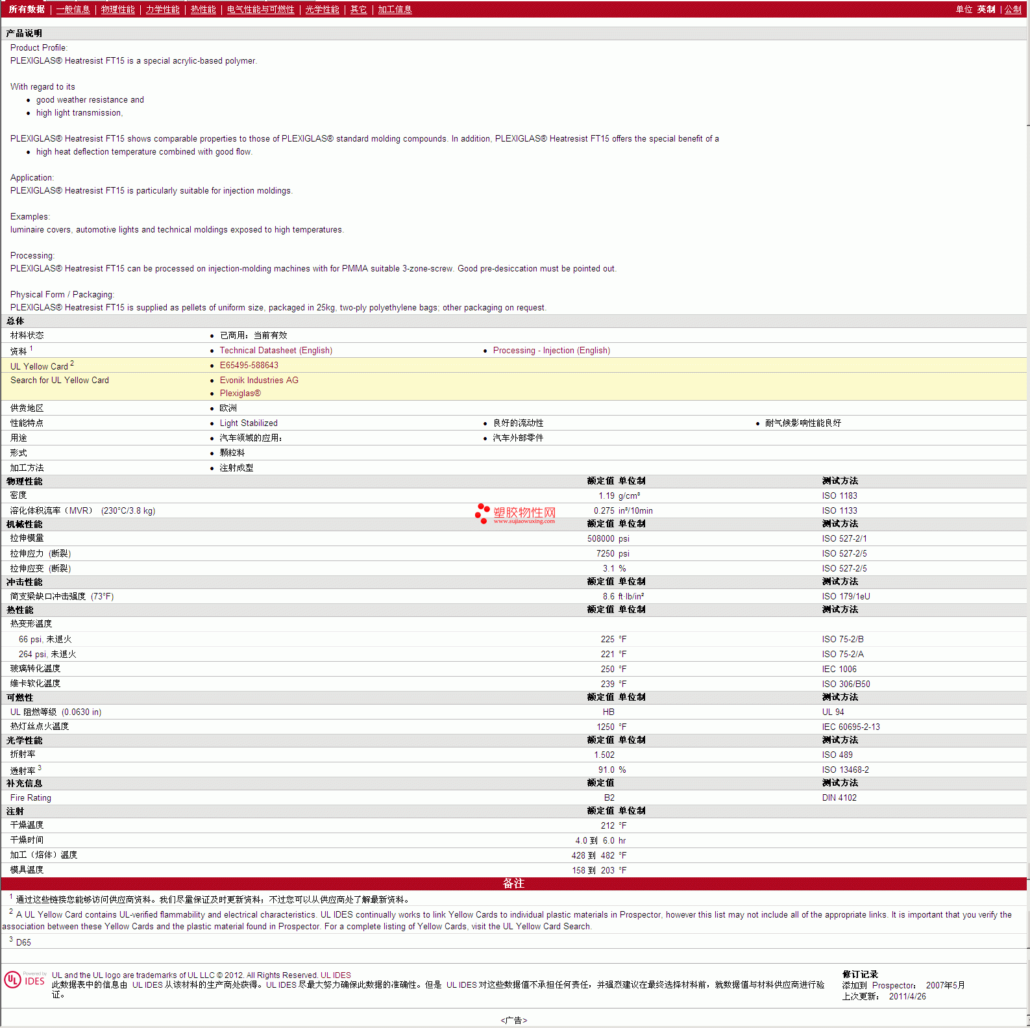Click the 注射 section header
Viewport: 1030px width, 1028px height.
point(15,811)
